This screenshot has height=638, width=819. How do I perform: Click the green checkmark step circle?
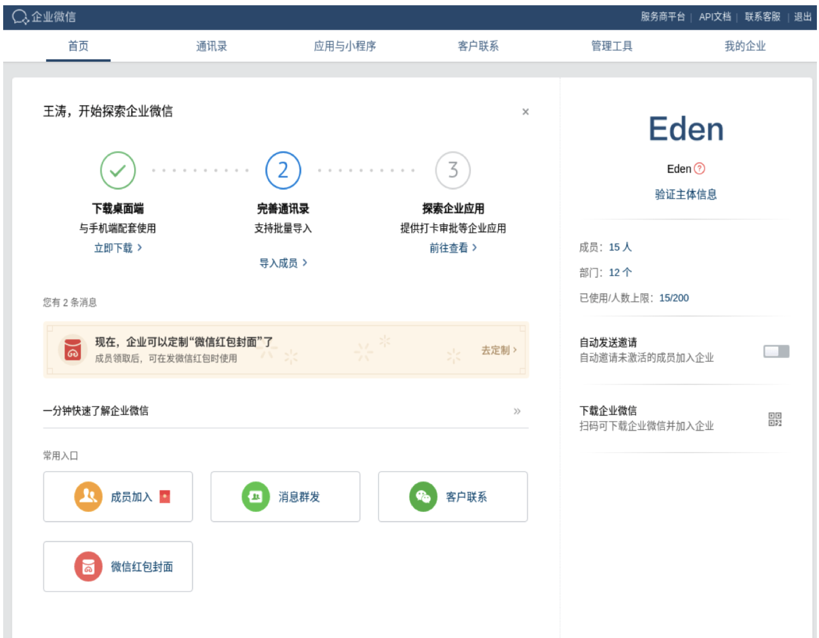coord(118,170)
